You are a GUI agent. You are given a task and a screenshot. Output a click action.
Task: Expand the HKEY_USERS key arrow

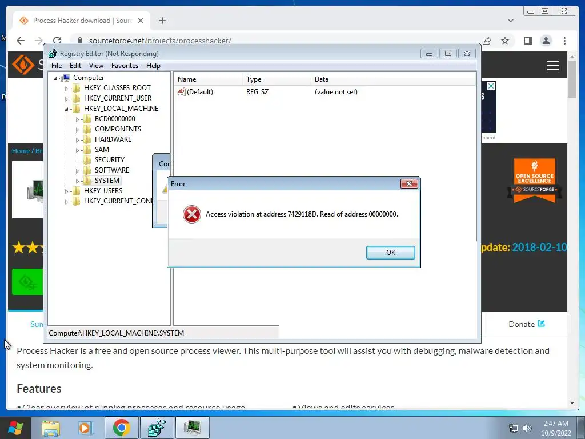coord(66,191)
